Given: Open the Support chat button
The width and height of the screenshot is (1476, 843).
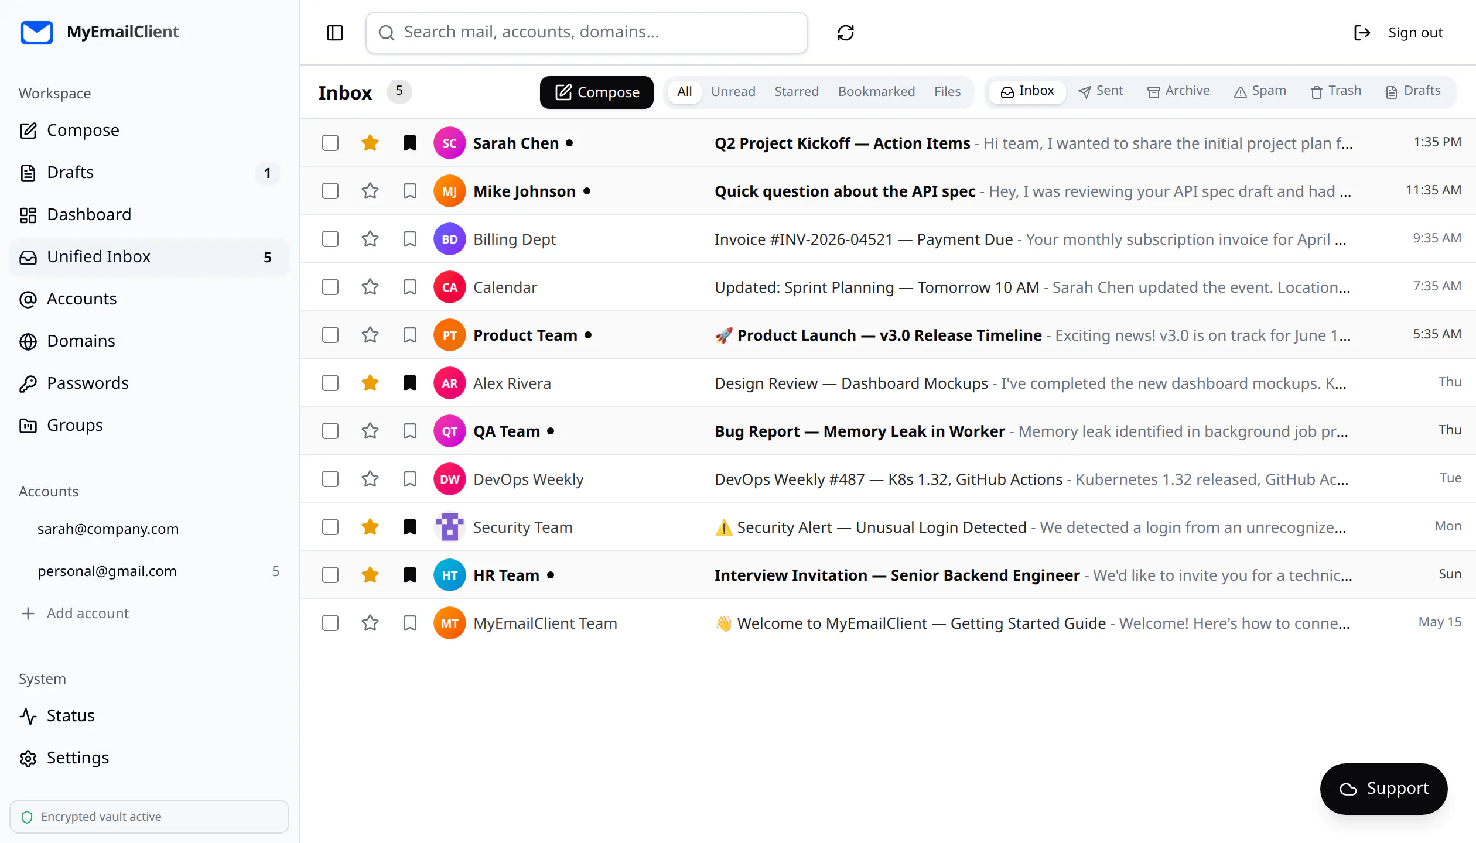Looking at the screenshot, I should (1383, 789).
